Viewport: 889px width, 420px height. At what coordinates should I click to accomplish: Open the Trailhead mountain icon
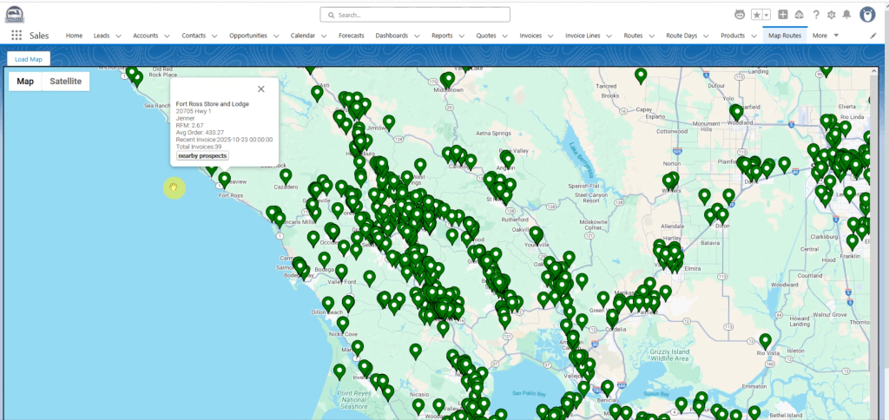point(800,15)
